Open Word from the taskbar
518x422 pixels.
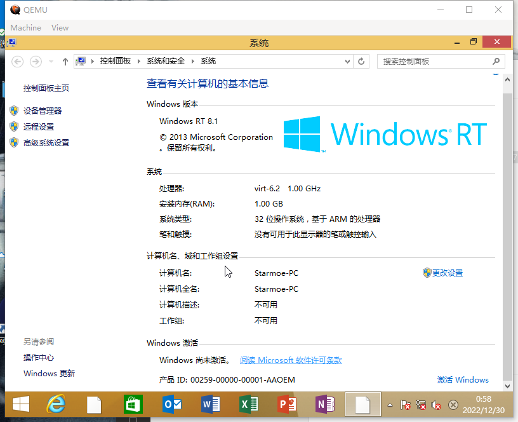[211, 404]
